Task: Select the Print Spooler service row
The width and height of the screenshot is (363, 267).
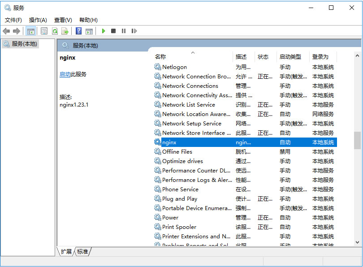Action: point(179,227)
